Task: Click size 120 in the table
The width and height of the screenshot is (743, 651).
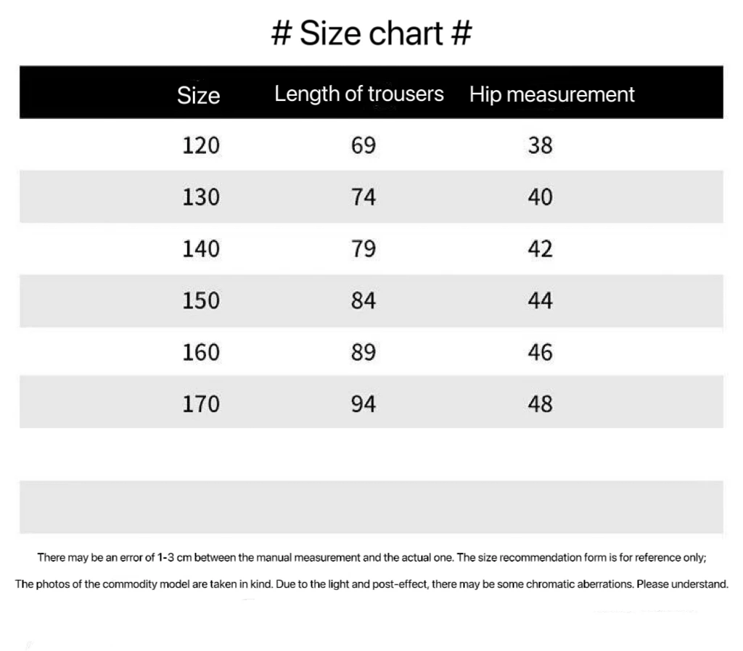Action: [200, 146]
